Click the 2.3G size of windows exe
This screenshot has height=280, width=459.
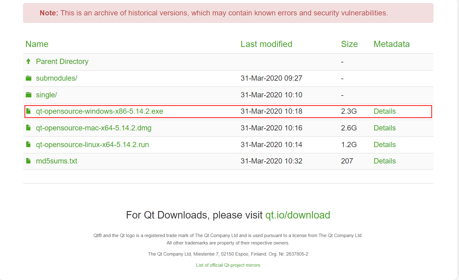point(349,111)
